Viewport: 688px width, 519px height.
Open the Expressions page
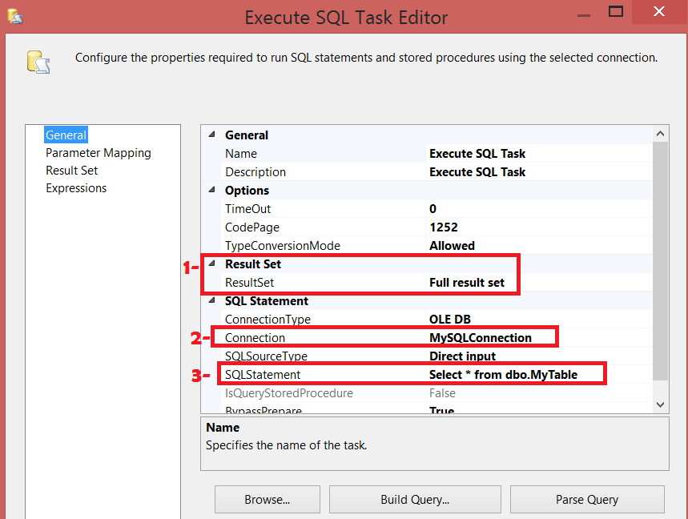(x=76, y=187)
